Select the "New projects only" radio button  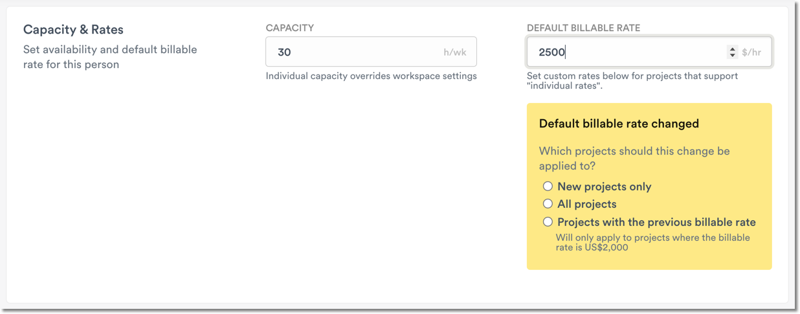[x=548, y=186]
